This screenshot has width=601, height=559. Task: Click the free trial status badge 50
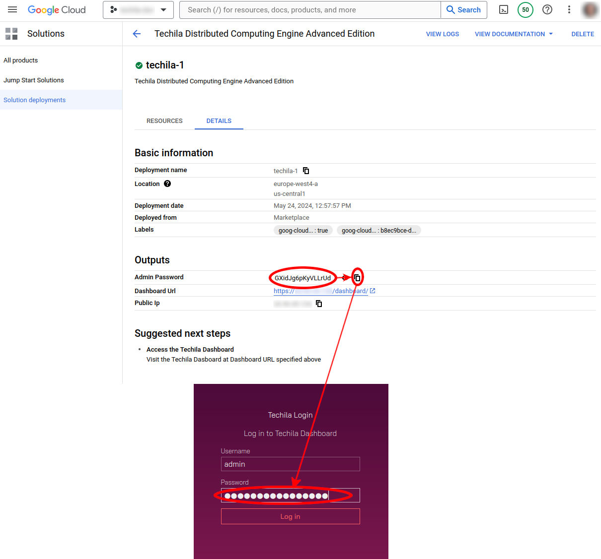pos(526,10)
